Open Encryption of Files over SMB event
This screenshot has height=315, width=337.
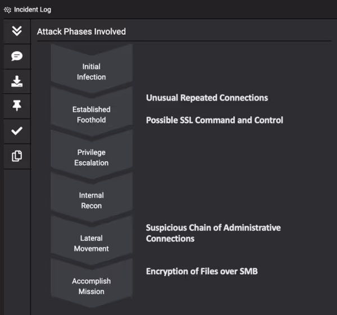point(202,271)
